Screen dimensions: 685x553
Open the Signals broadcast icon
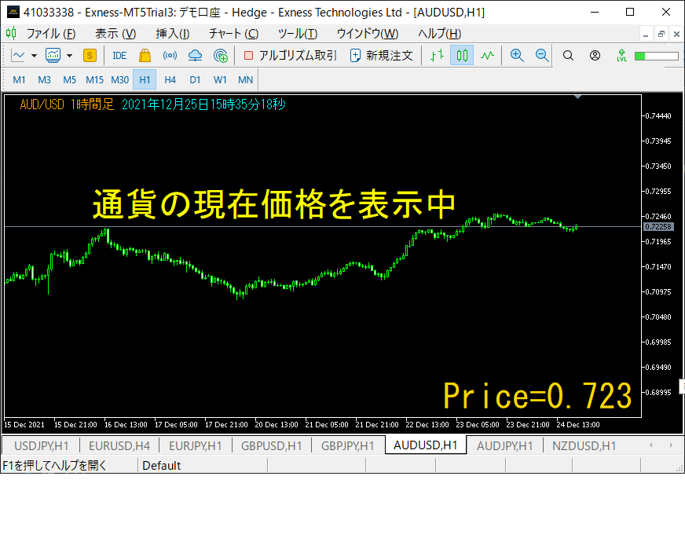170,56
